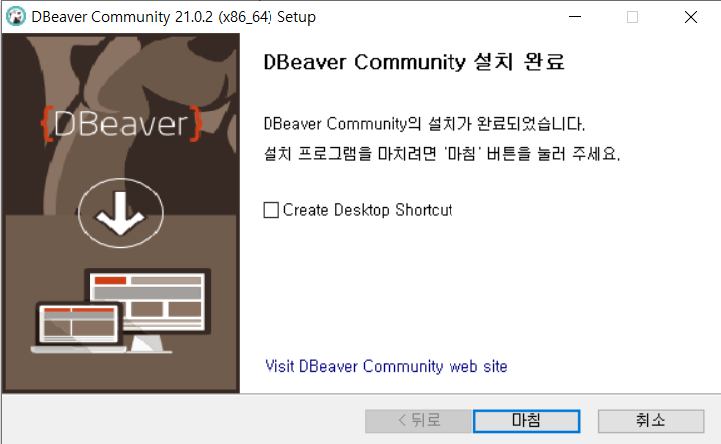Open the Visit DBeaver Community web site link
This screenshot has height=444, width=721.
point(386,366)
